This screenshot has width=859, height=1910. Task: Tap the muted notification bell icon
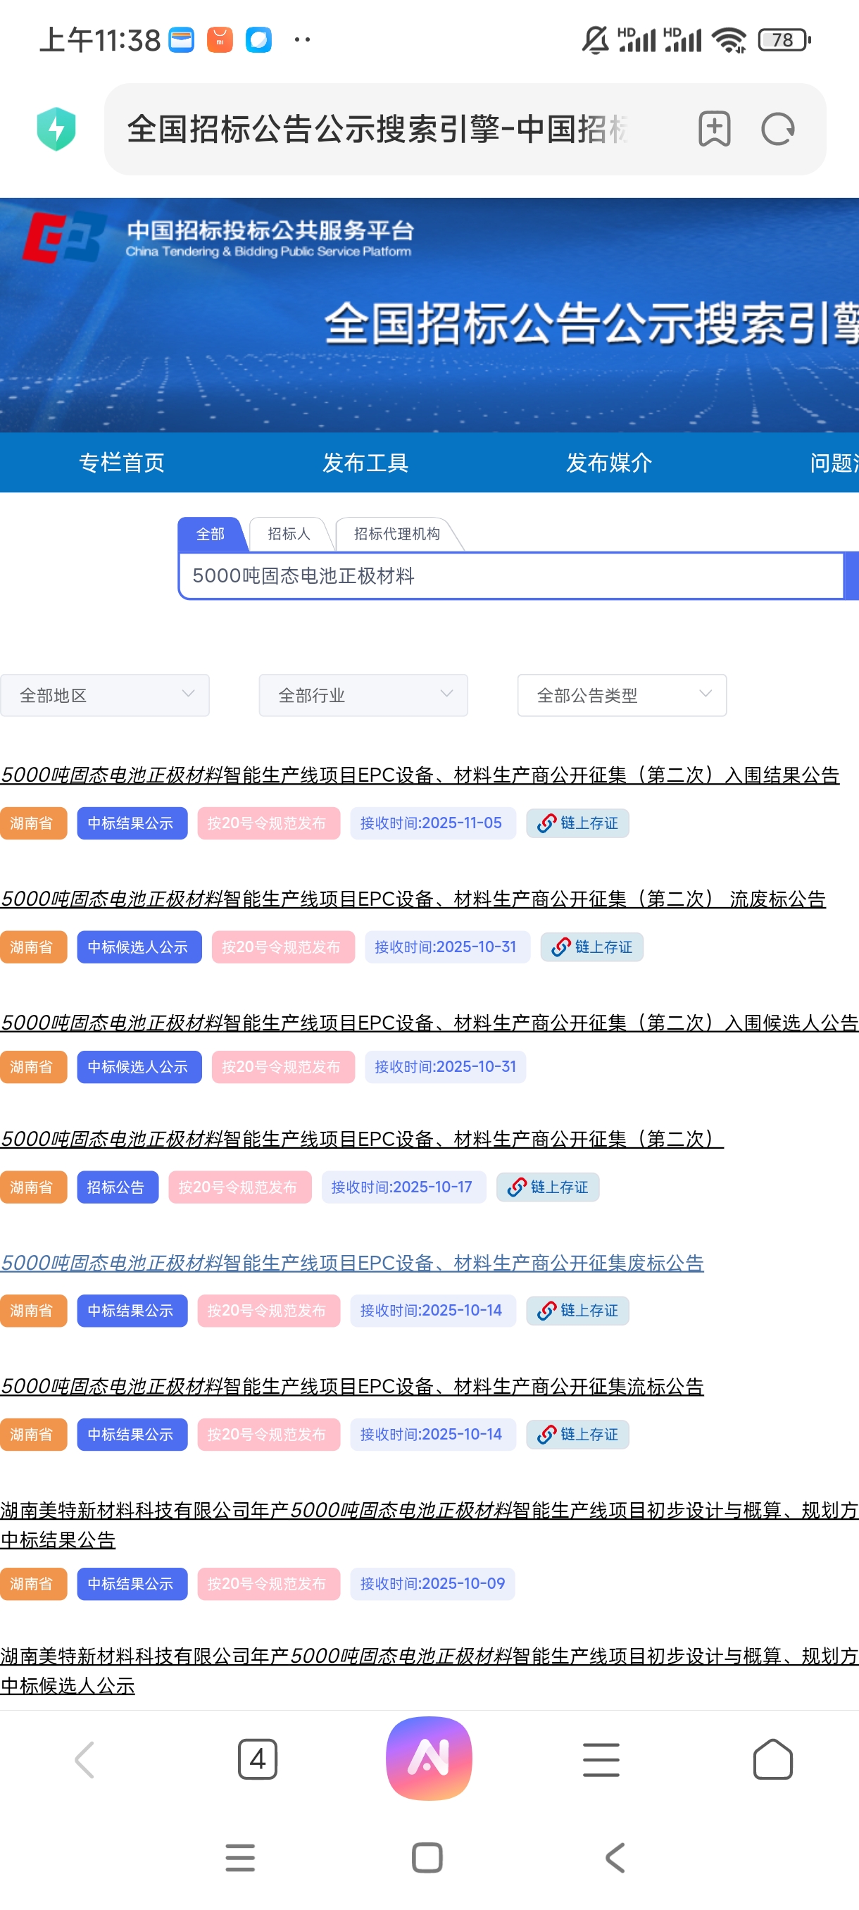tap(595, 40)
